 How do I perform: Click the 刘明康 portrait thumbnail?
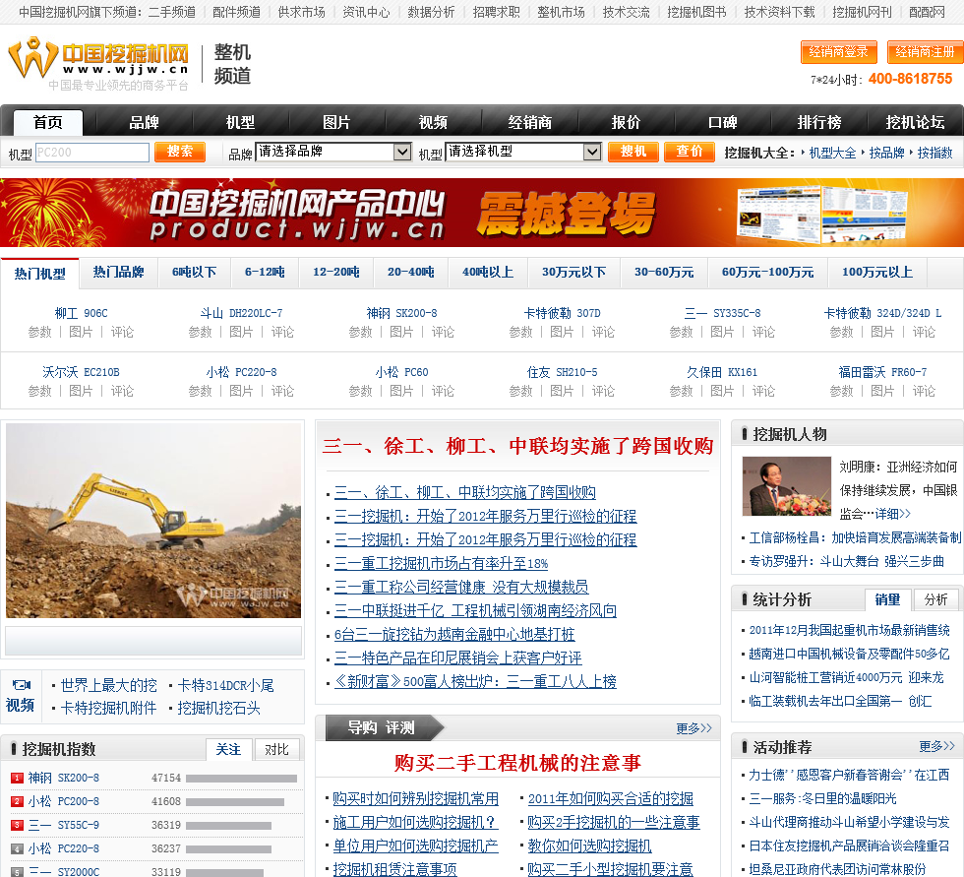point(786,486)
